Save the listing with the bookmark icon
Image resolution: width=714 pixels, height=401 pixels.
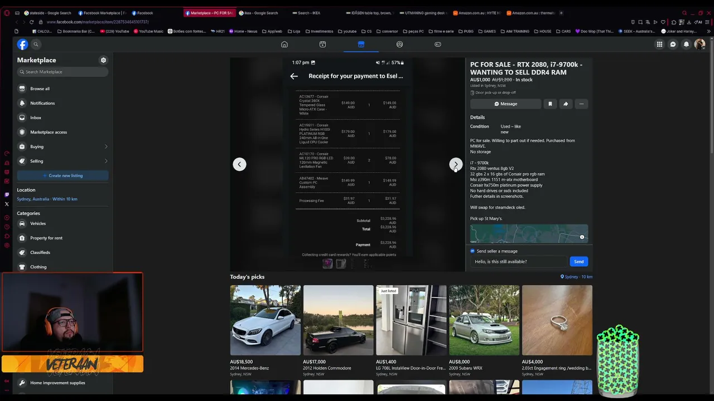pos(550,104)
